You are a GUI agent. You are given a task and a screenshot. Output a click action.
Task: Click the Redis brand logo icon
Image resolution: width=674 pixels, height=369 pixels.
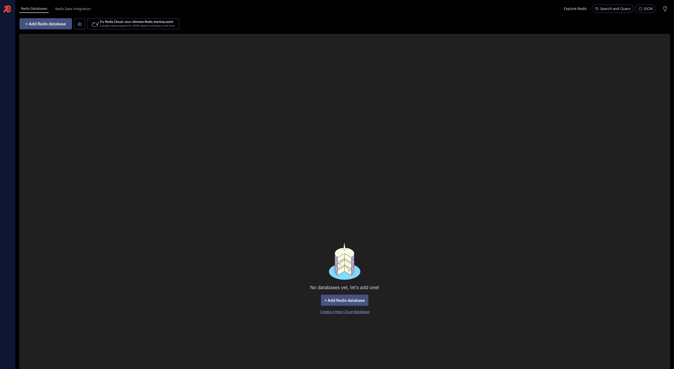[7, 9]
